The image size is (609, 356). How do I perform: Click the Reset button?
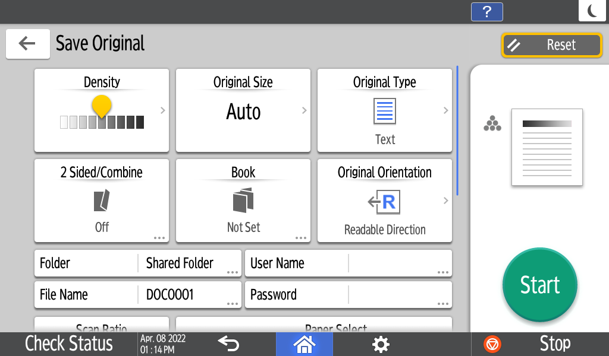point(551,45)
